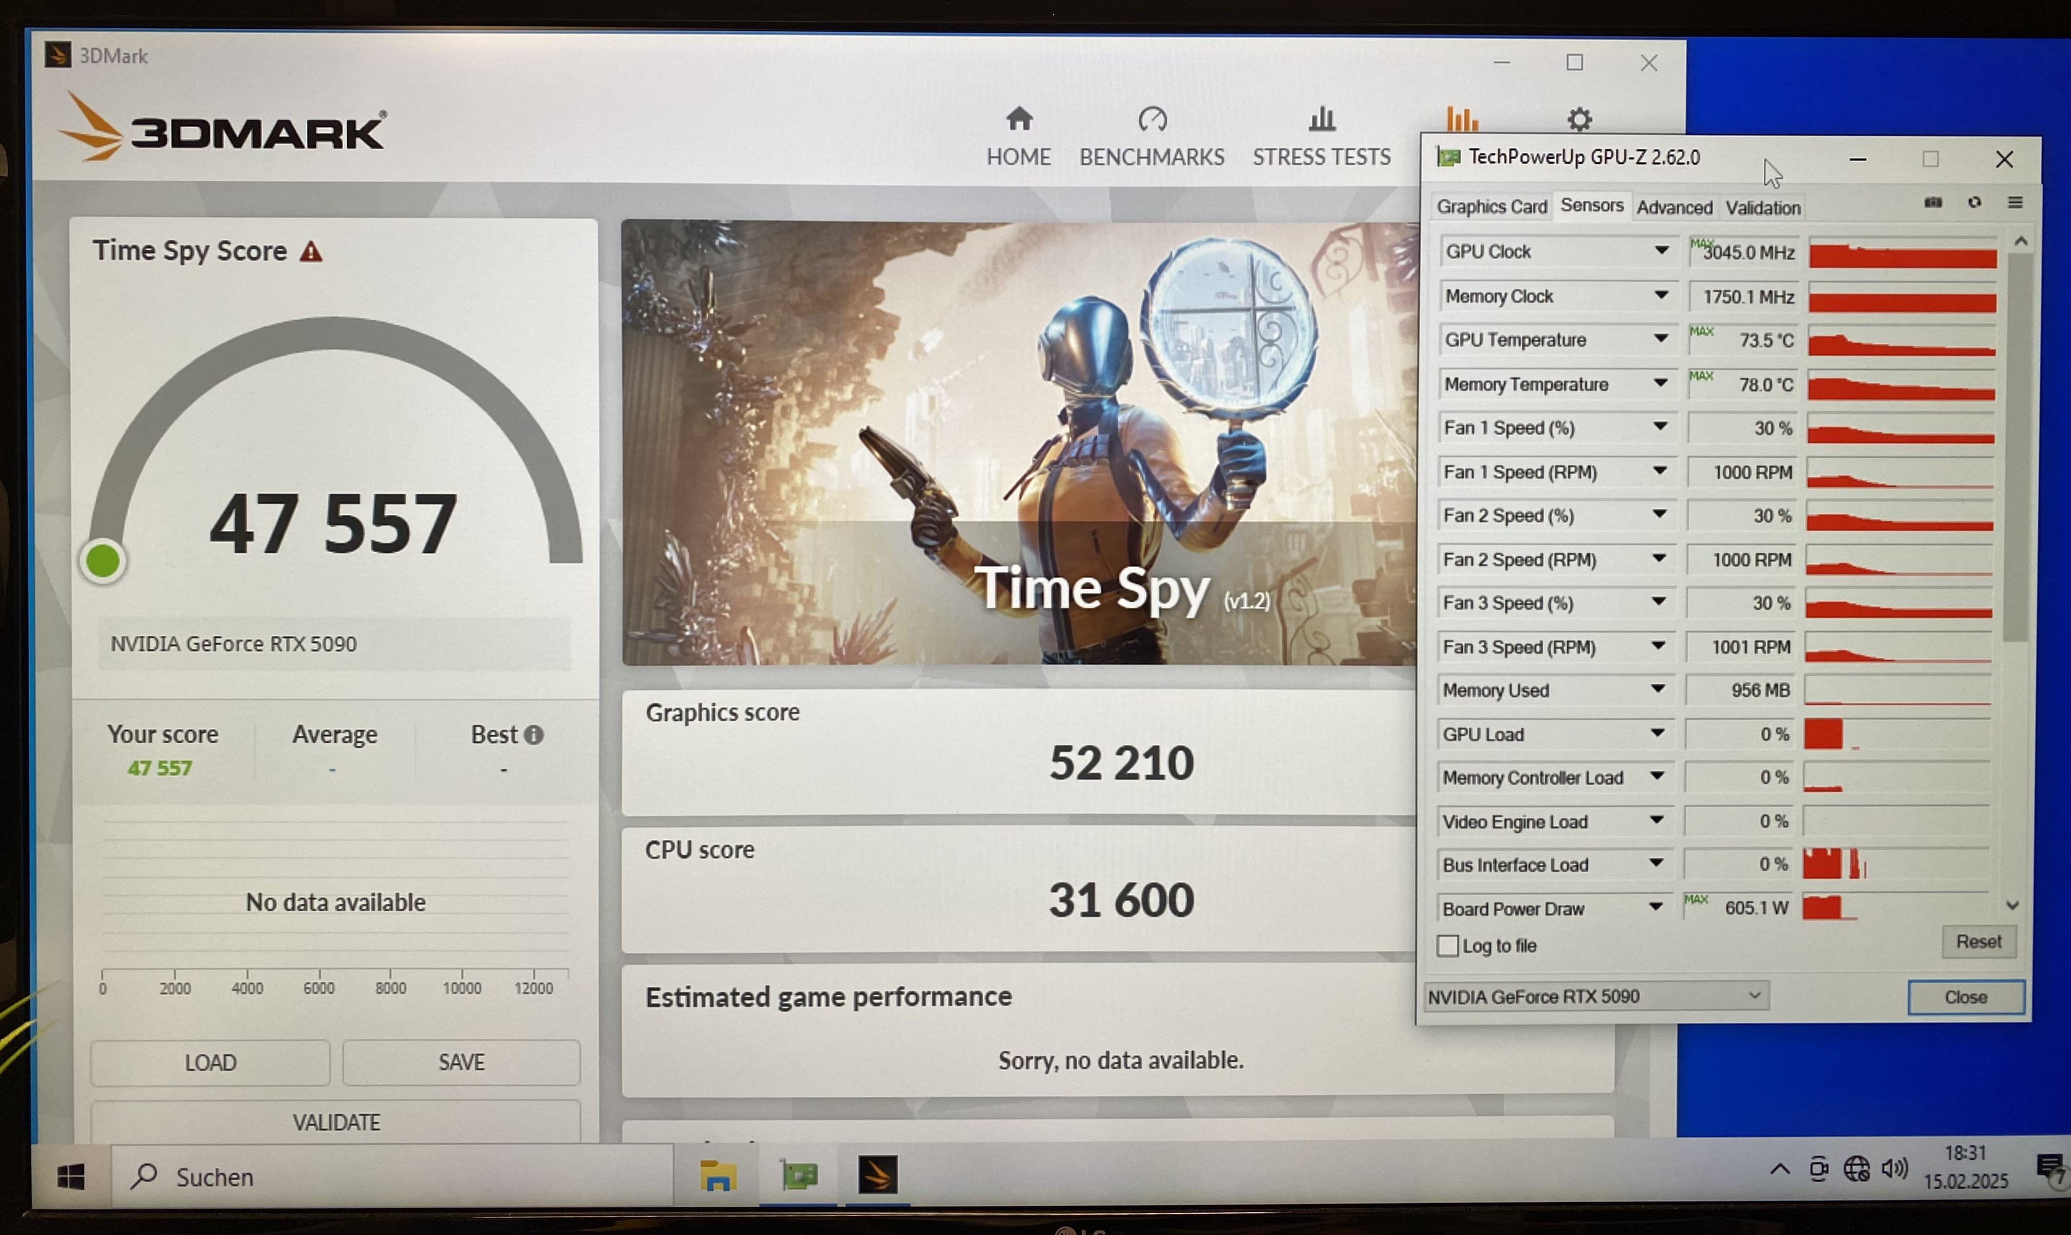This screenshot has height=1235, width=2071.
Task: Enable the Log to file checkbox
Action: point(1448,946)
